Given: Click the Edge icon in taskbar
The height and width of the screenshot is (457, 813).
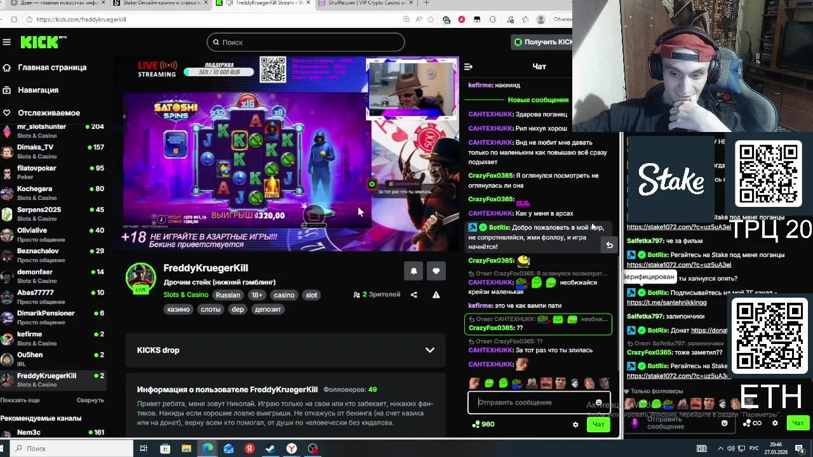Looking at the screenshot, I should (207, 449).
